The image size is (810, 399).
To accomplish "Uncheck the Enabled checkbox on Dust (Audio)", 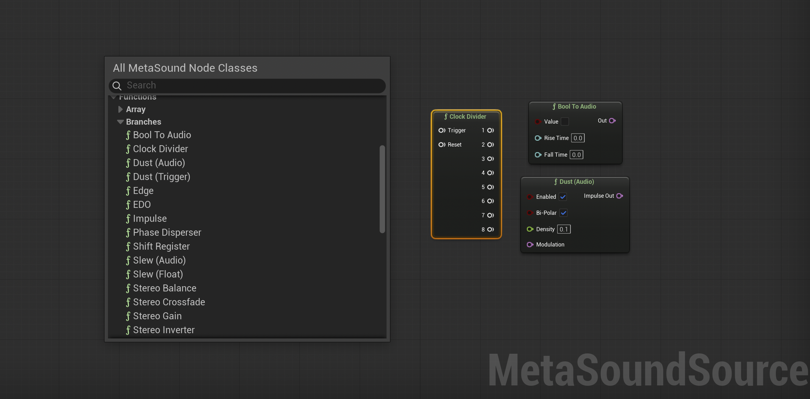I will click(563, 197).
